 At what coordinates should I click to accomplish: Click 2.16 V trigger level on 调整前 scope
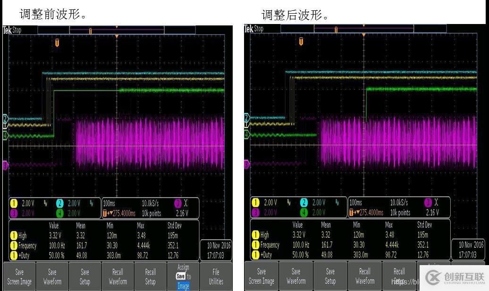click(182, 213)
